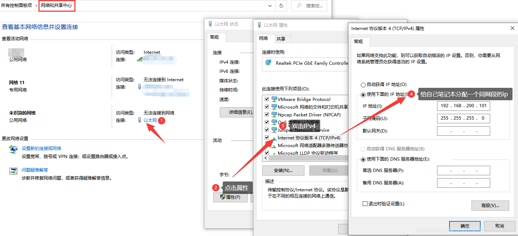This screenshot has height=236, width=518.
Task: Expand the address bar history dropdown
Action: click(270, 5)
